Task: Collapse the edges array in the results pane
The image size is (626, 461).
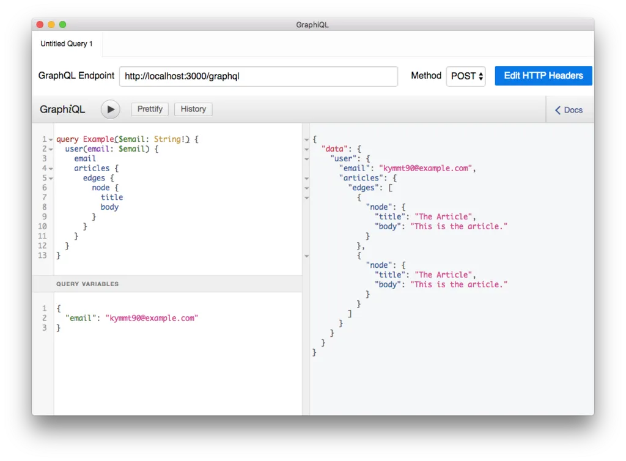Action: tap(306, 188)
